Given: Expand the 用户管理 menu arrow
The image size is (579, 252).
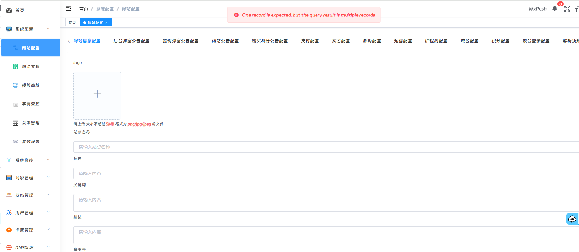Looking at the screenshot, I should pyautogui.click(x=48, y=212).
